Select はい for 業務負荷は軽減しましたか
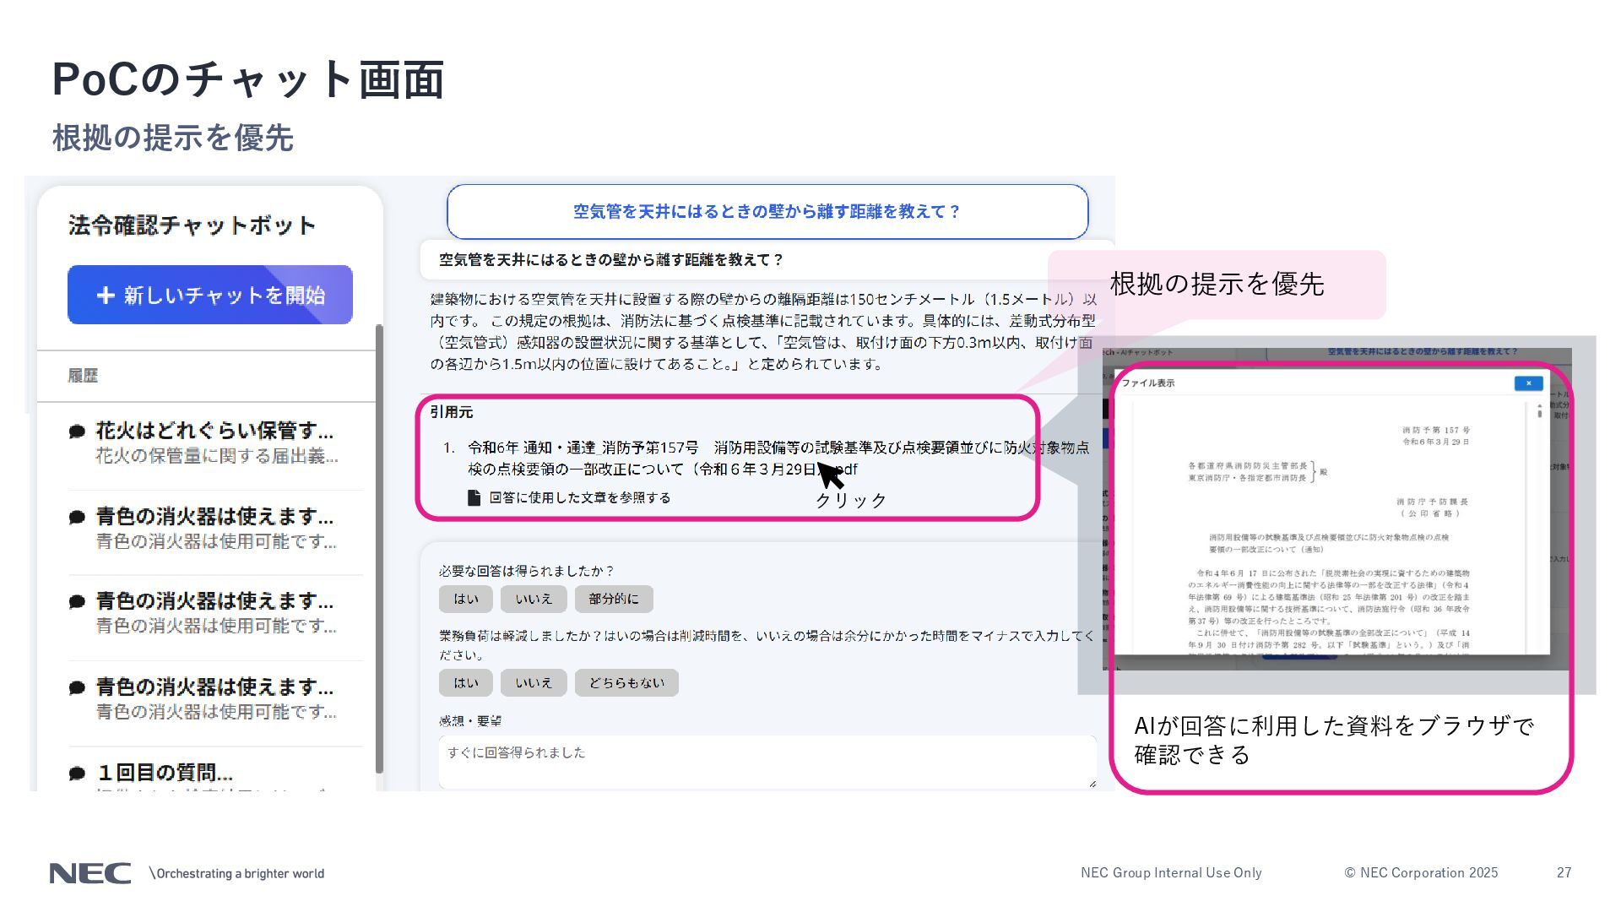The image size is (1621, 912). point(465,682)
